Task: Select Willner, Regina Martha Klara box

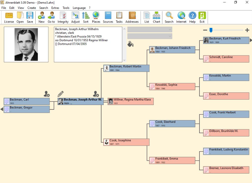Action: pyautogui.click(x=131, y=101)
